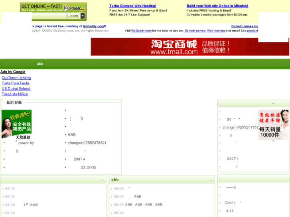Viewport: 290px width, 217px height.
Task: Open zhangxin02552078501 in recent updates list
Action: (87, 143)
